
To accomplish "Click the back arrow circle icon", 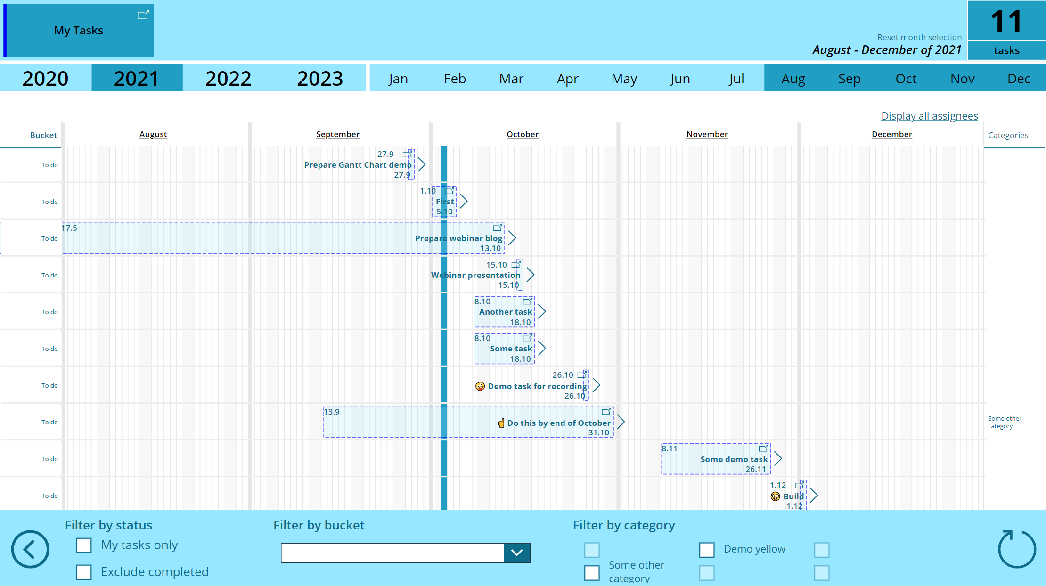I will pyautogui.click(x=30, y=549).
